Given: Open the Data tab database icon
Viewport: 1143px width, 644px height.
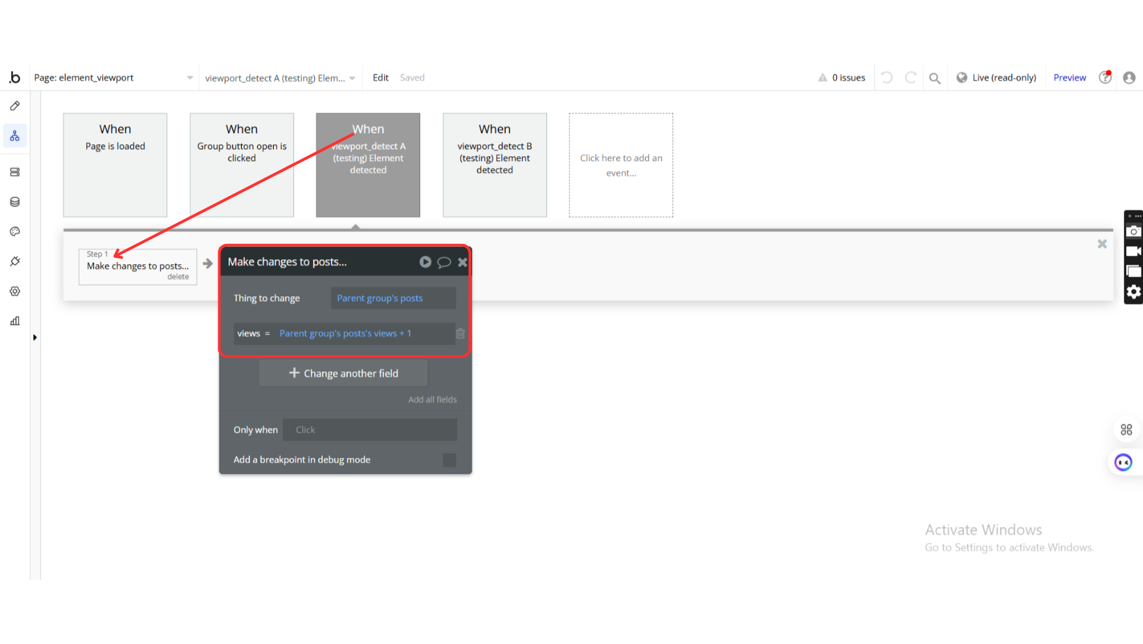Looking at the screenshot, I should [15, 202].
